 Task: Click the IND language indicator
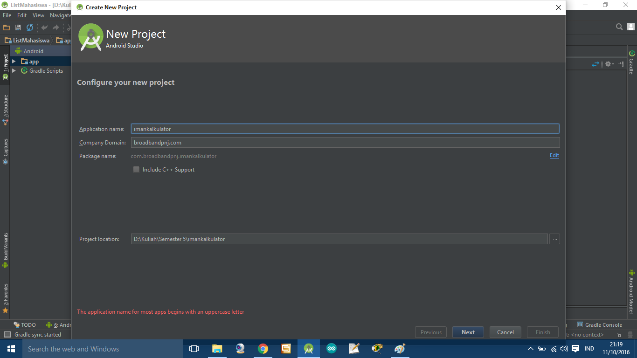tap(589, 349)
